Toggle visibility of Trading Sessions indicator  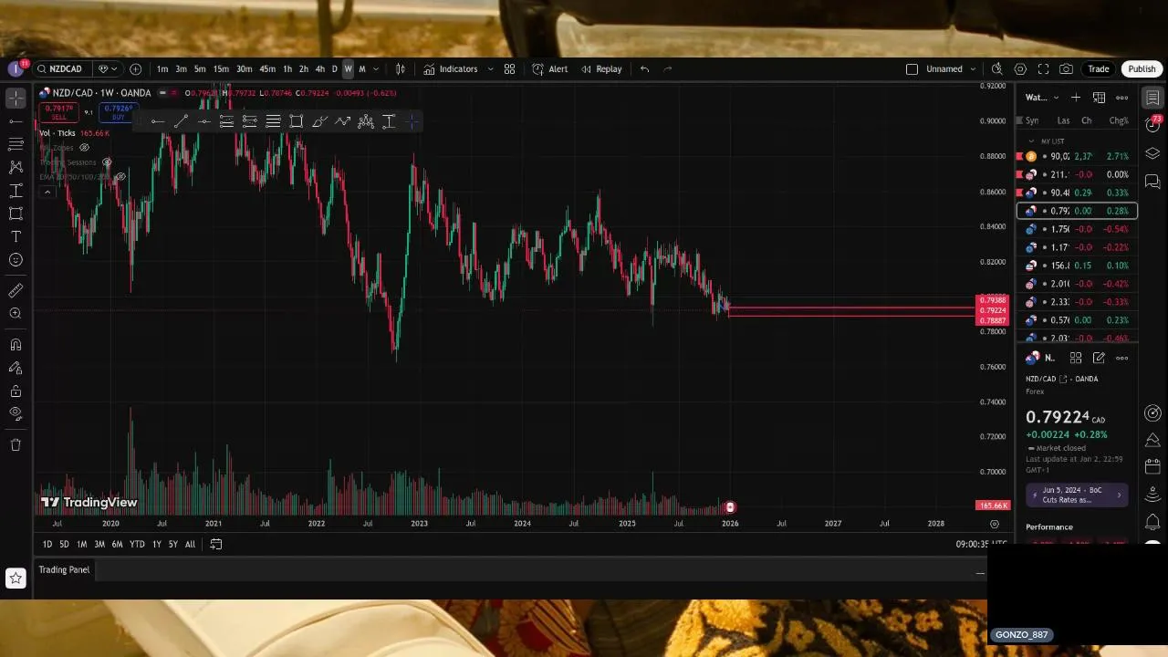pyautogui.click(x=107, y=162)
